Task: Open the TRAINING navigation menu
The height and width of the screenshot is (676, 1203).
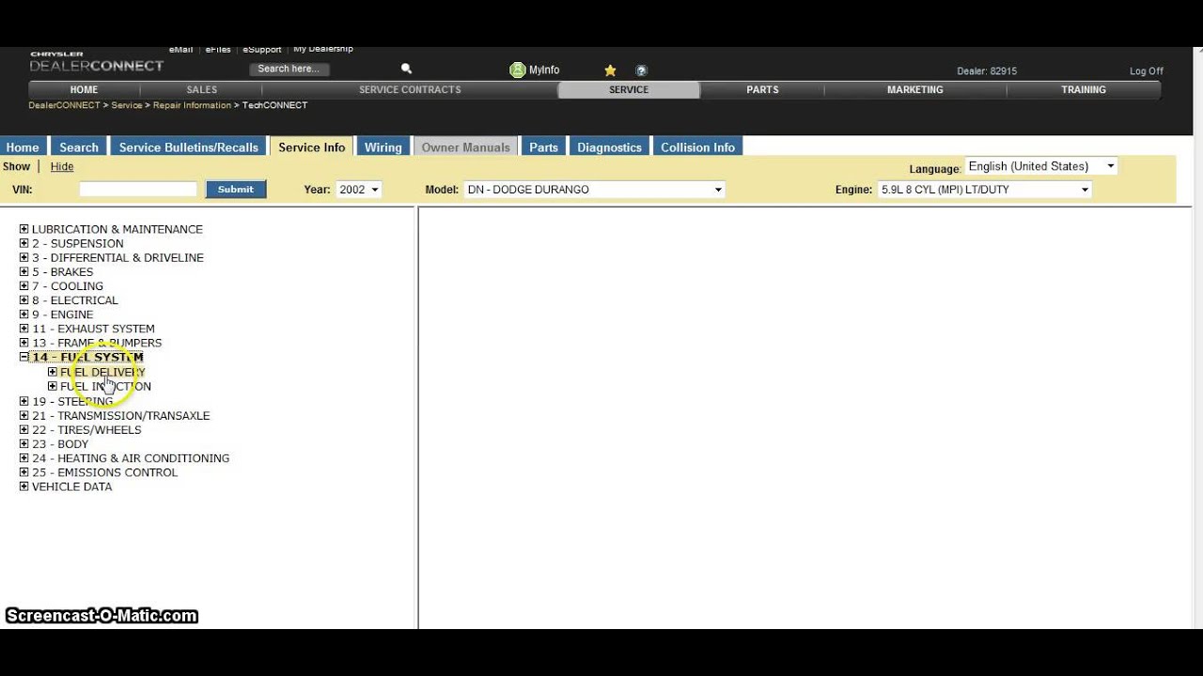Action: pyautogui.click(x=1084, y=90)
